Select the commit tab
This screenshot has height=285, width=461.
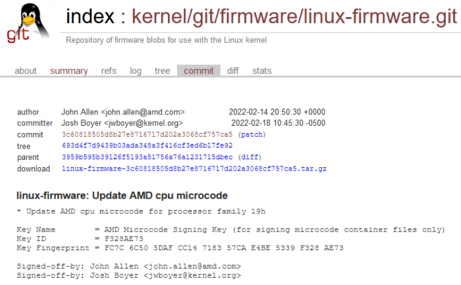pos(199,71)
